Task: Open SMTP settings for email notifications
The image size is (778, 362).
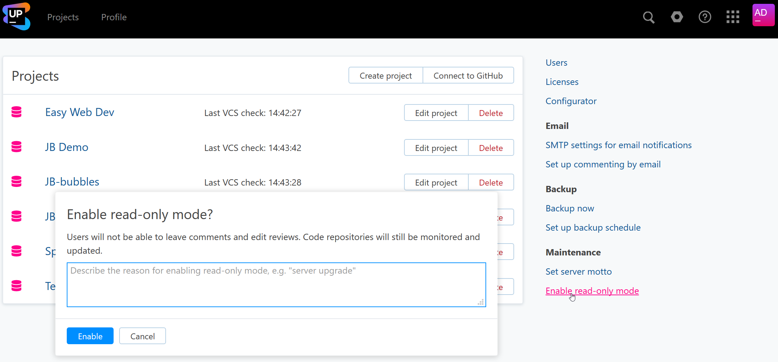Action: [x=618, y=145]
